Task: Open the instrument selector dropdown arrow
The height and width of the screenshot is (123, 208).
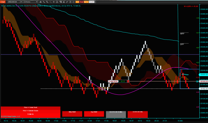Action: click(x=21, y=2)
